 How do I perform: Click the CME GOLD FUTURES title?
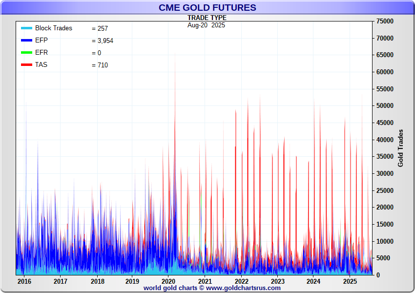tap(207, 7)
